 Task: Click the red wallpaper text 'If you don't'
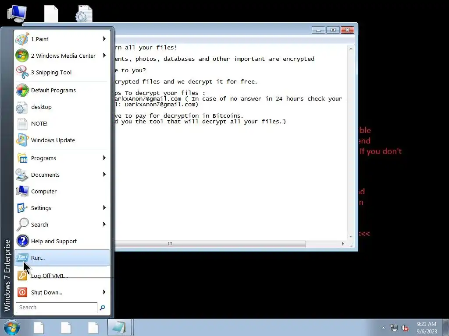click(x=381, y=151)
